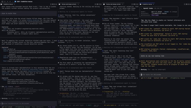
Task: Click 'Working' status in first pane
Action: (4, 98)
